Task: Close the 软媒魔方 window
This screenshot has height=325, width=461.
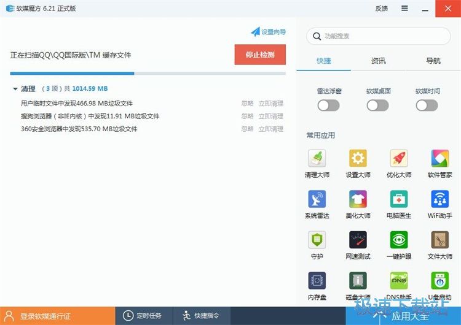Action: [448, 9]
